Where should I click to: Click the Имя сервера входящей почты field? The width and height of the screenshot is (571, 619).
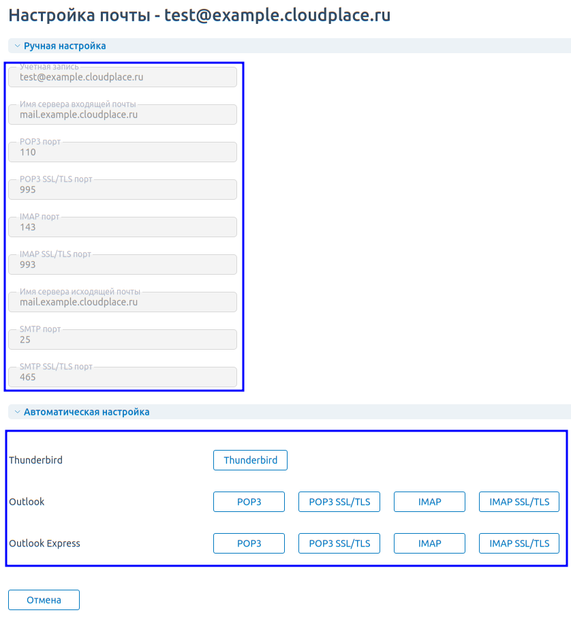123,114
